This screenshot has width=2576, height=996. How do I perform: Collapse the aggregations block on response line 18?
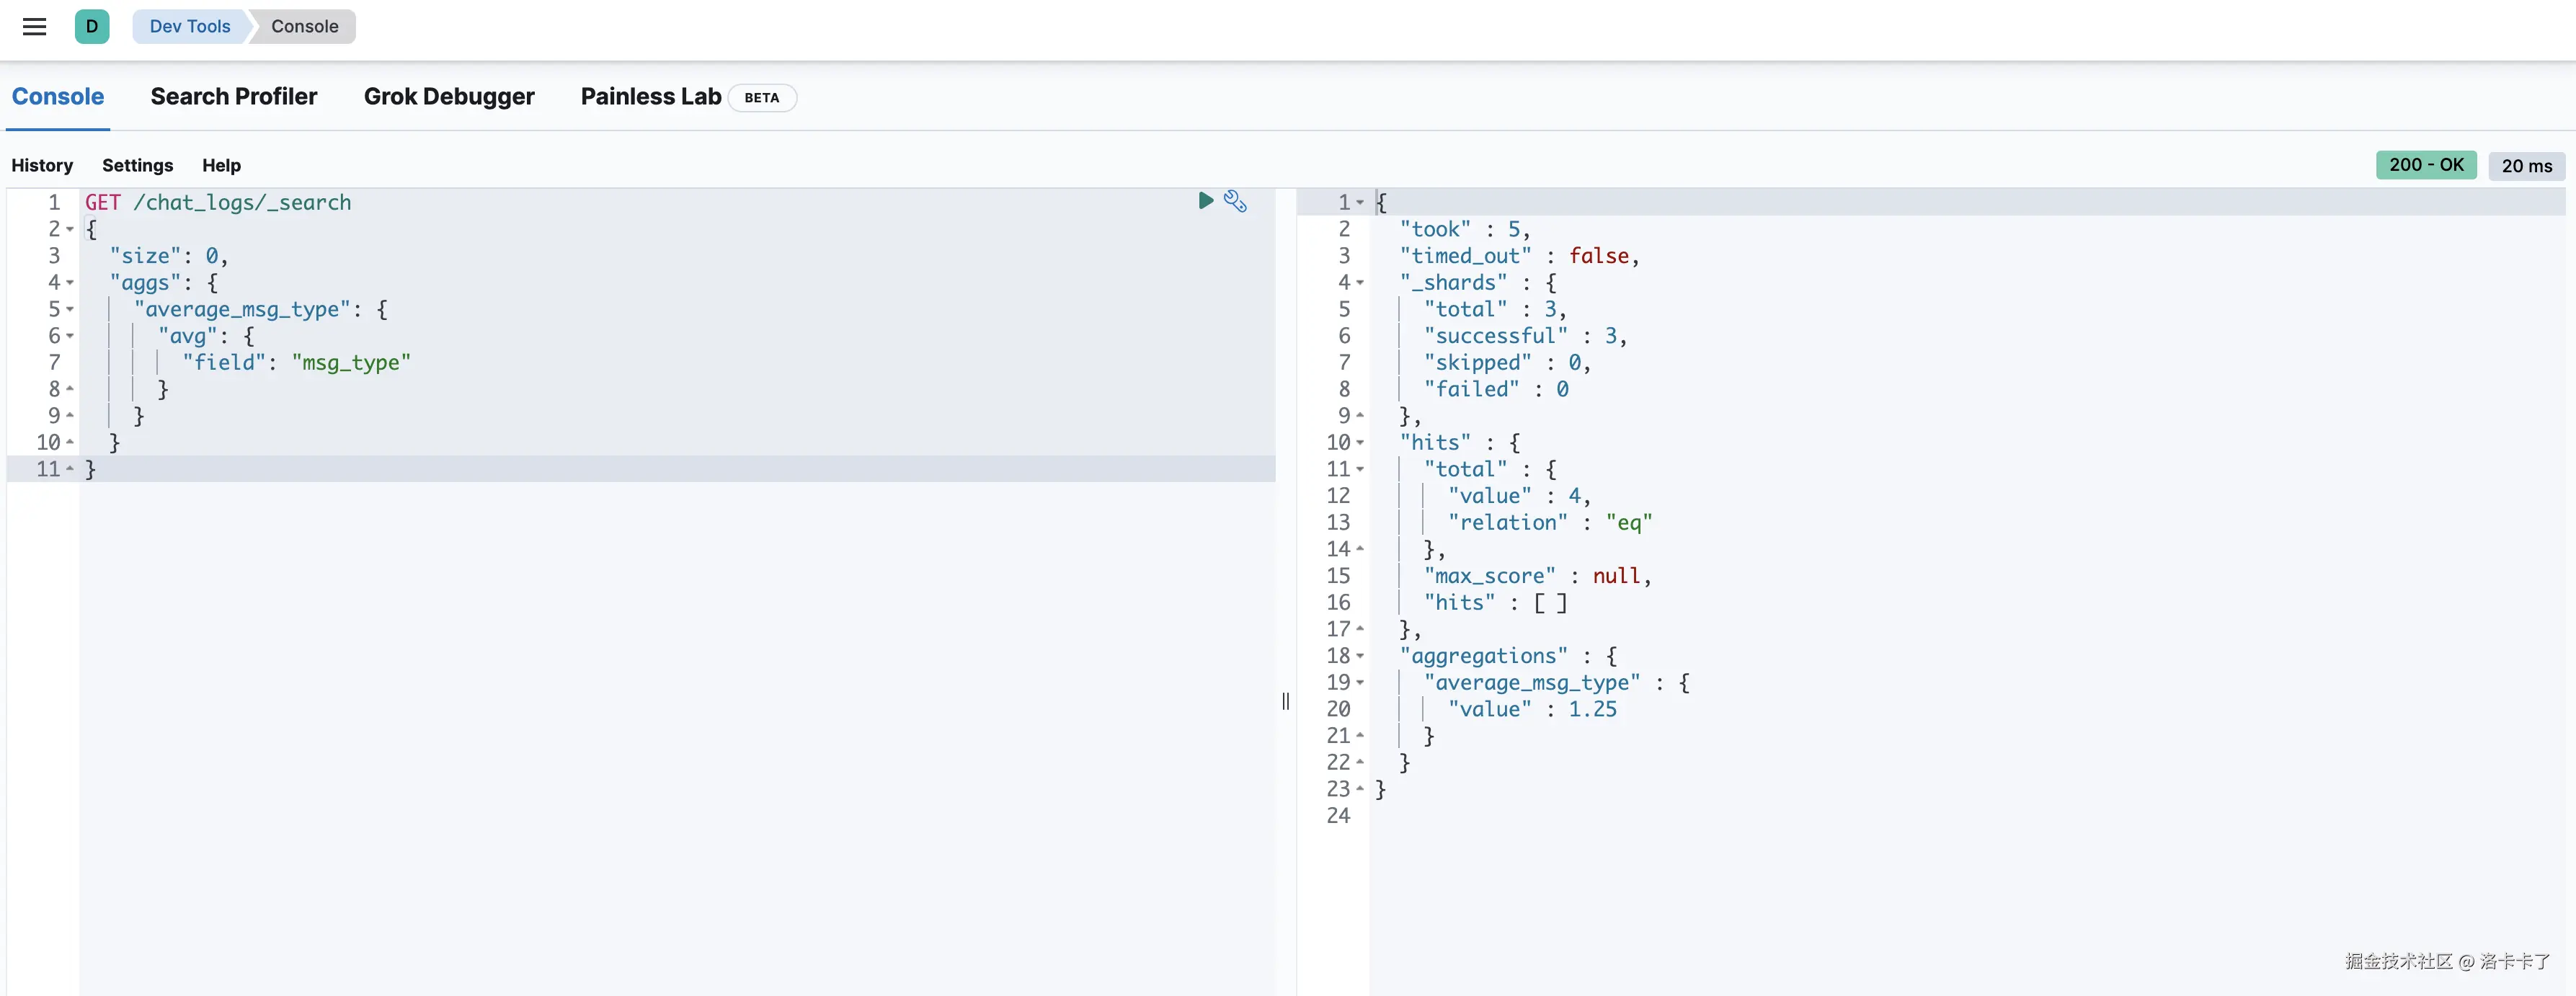[1360, 656]
